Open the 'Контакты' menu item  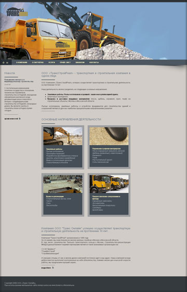pyautogui.click(x=94, y=63)
